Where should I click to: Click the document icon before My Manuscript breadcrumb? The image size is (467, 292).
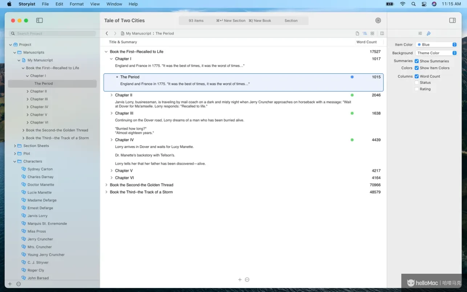[123, 33]
